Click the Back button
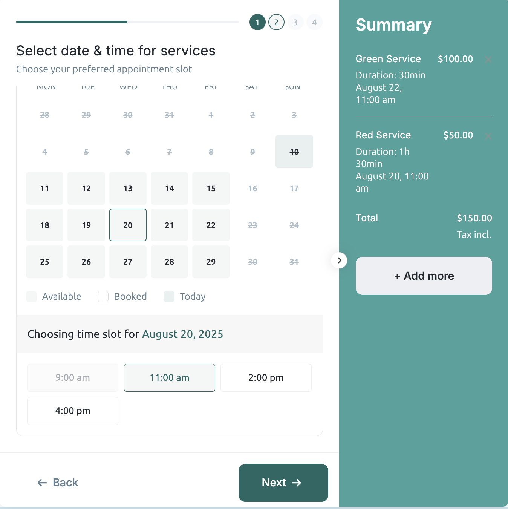 pyautogui.click(x=58, y=483)
